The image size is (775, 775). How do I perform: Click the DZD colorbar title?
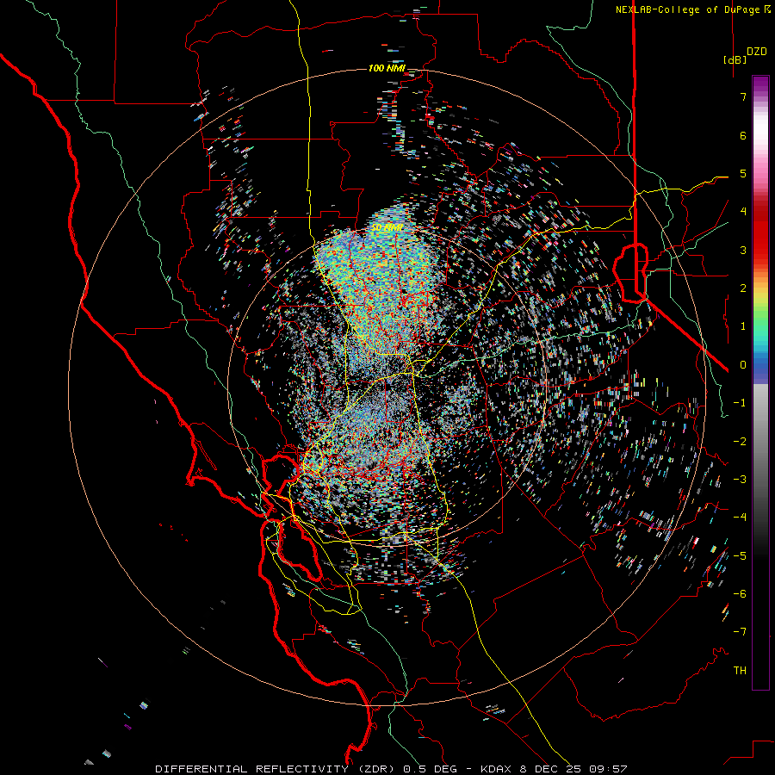point(757,52)
